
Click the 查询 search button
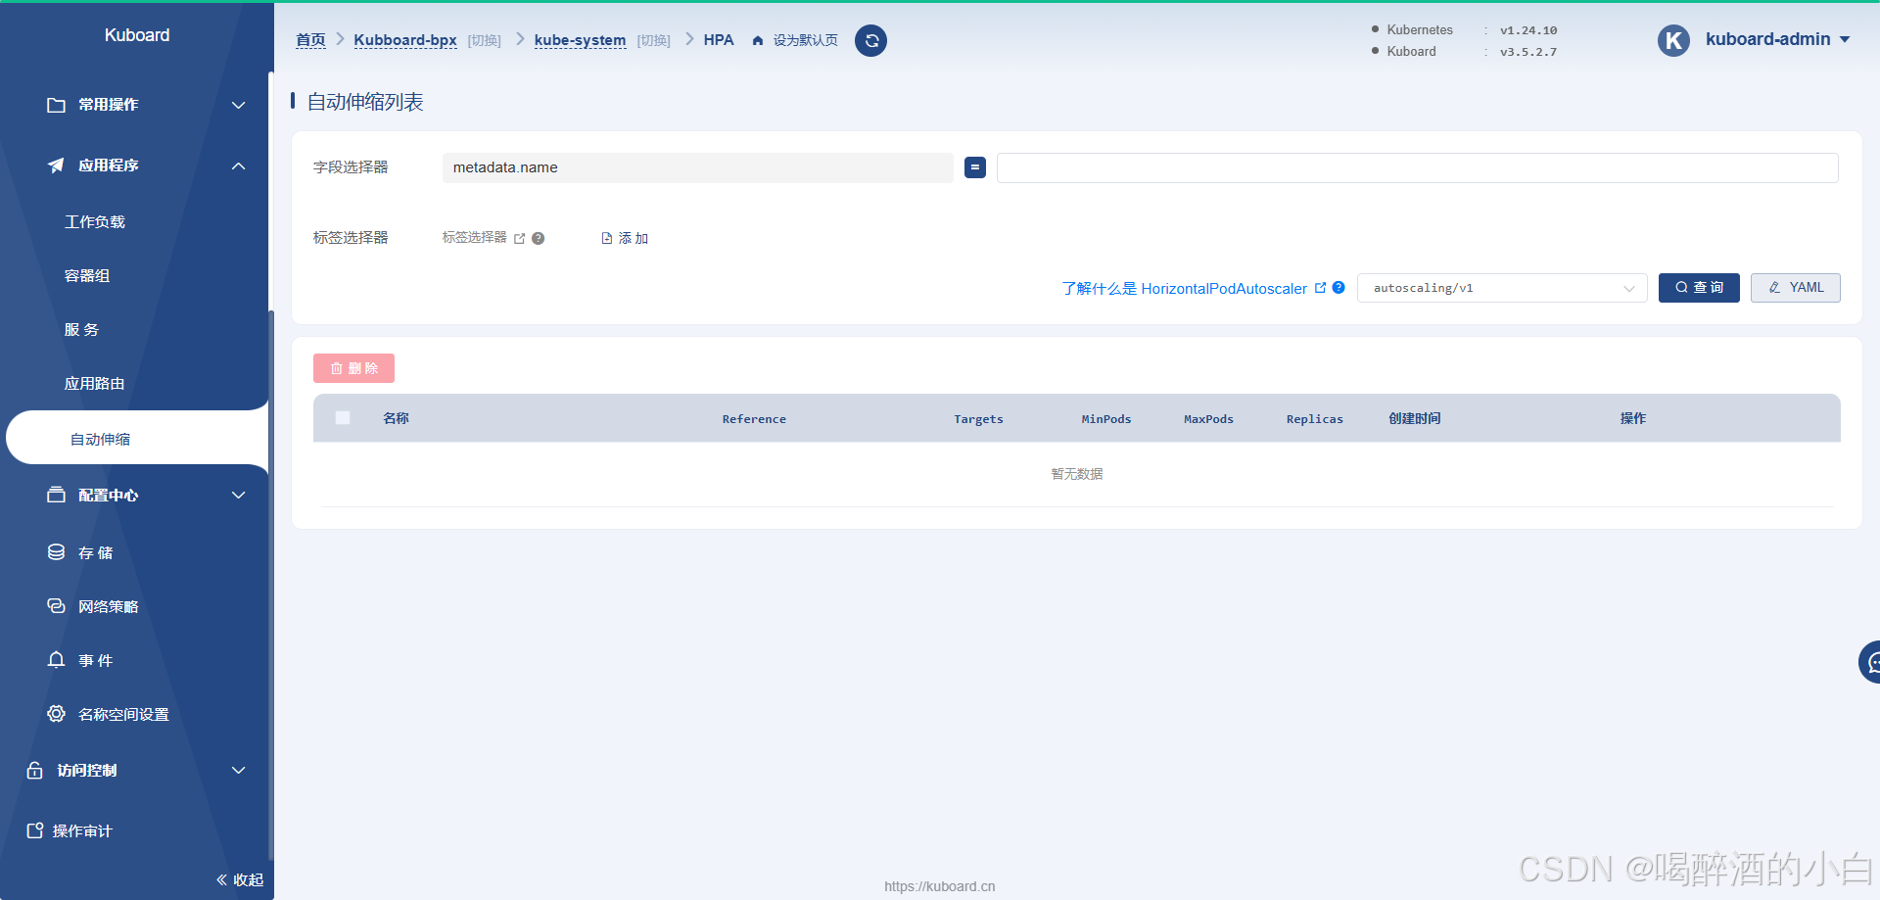click(1698, 288)
